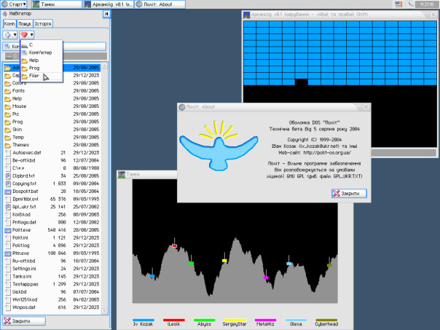
Task: Select the Polit.exe file icon
Action: [x=7, y=229]
